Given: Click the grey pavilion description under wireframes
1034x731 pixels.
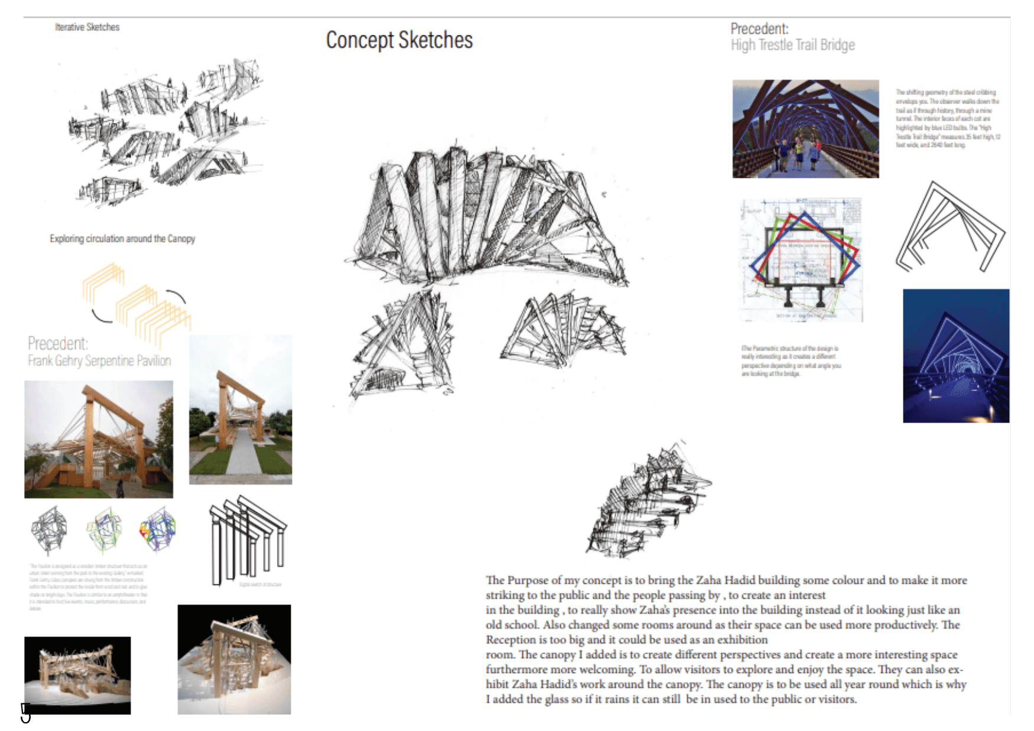Looking at the screenshot, I should coord(88,587).
